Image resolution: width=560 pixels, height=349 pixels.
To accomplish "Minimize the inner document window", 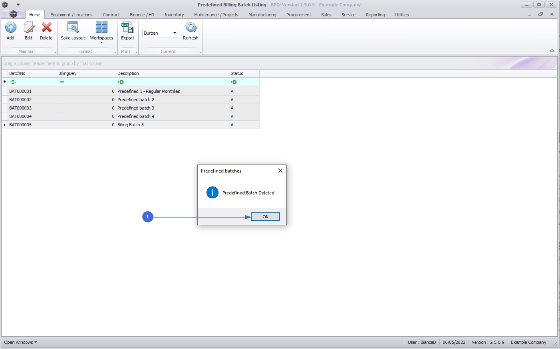I will 529,14.
